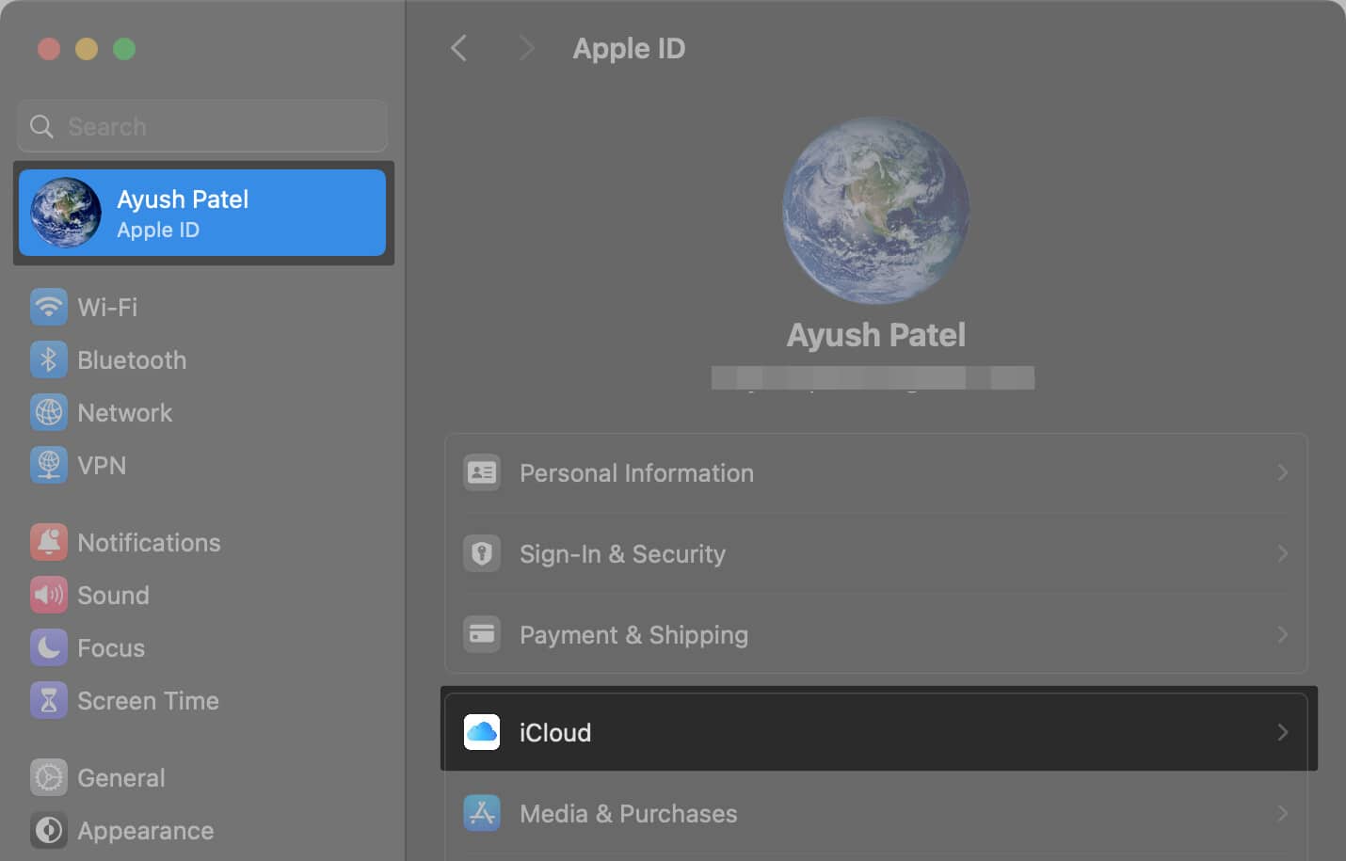Expand Sign-In & Security chevron
Screen dimensions: 1346x861
tap(1282, 553)
